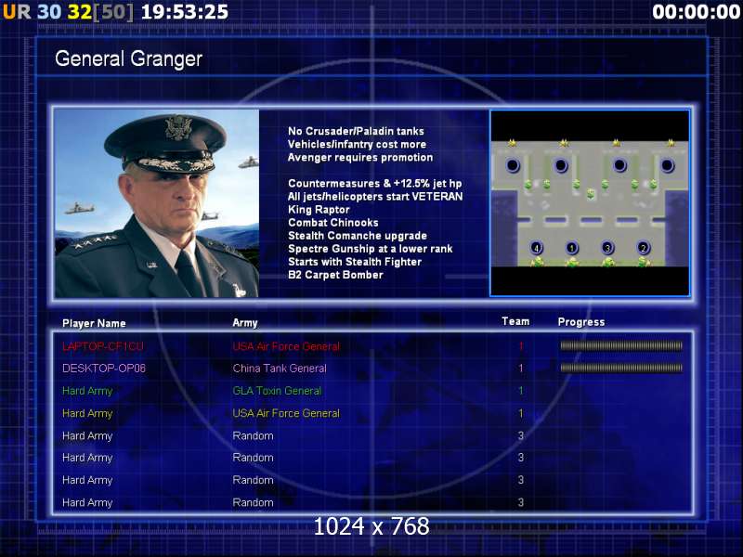Viewport: 743px width, 557px height.
Task: Click yellow 'USA Air Force General' of Hard Army
Action: pos(286,413)
